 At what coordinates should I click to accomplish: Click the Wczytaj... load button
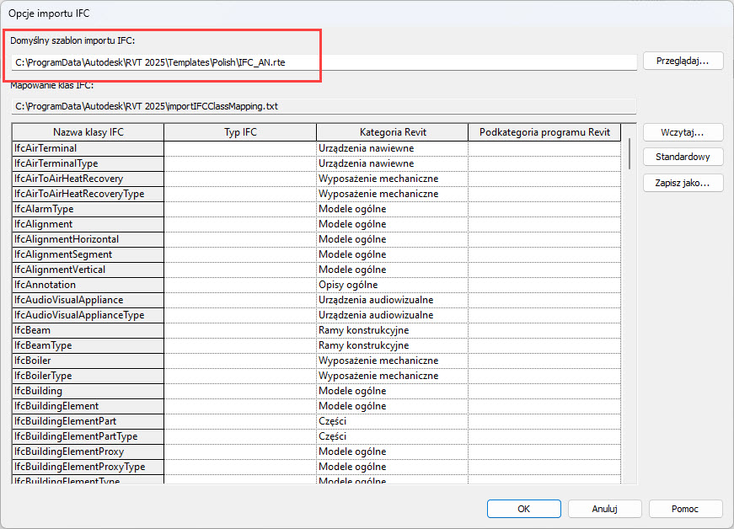point(683,132)
